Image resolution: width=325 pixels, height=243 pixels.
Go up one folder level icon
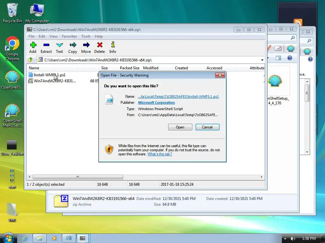(30, 60)
